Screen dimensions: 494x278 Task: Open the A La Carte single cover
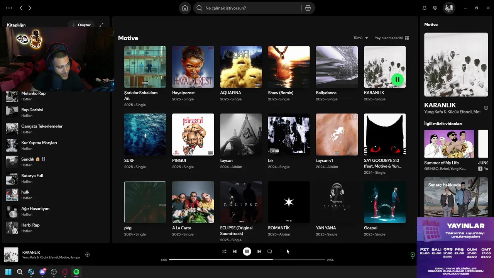pyautogui.click(x=193, y=202)
